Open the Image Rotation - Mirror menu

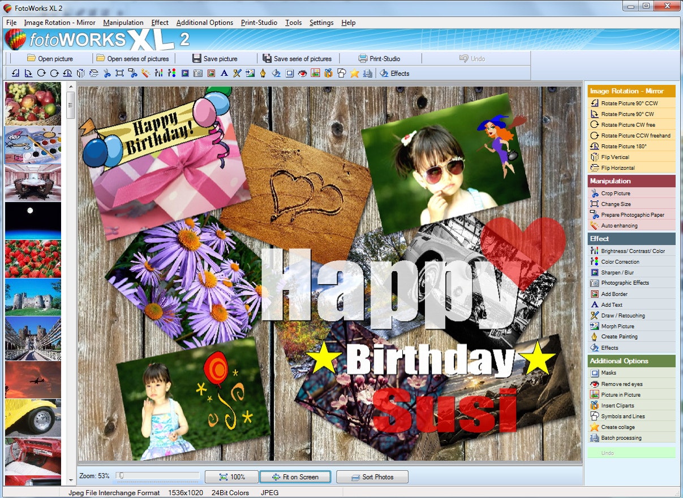(59, 23)
